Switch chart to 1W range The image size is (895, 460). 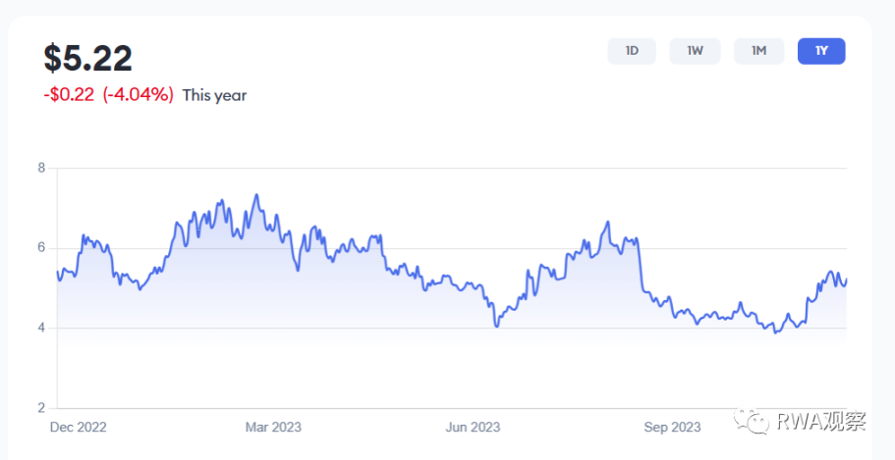(695, 51)
